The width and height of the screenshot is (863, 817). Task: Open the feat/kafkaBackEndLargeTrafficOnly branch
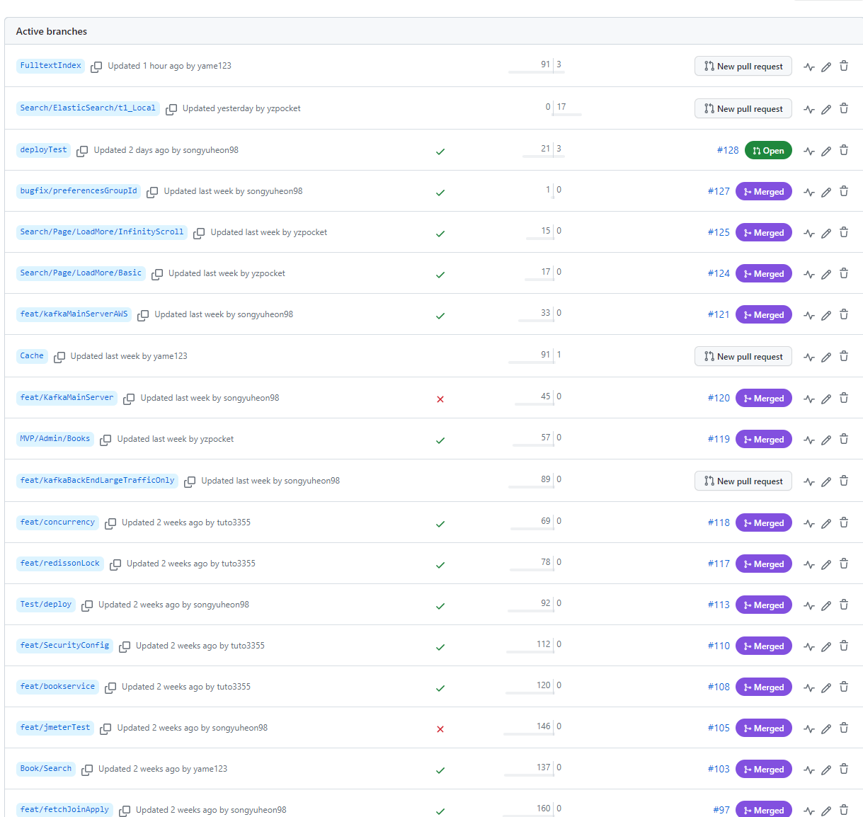point(97,481)
